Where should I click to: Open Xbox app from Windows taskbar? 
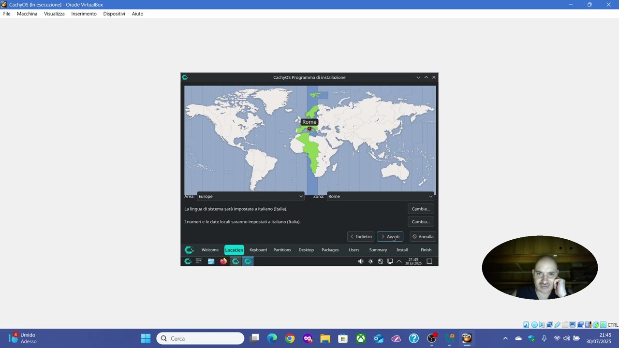(x=361, y=338)
